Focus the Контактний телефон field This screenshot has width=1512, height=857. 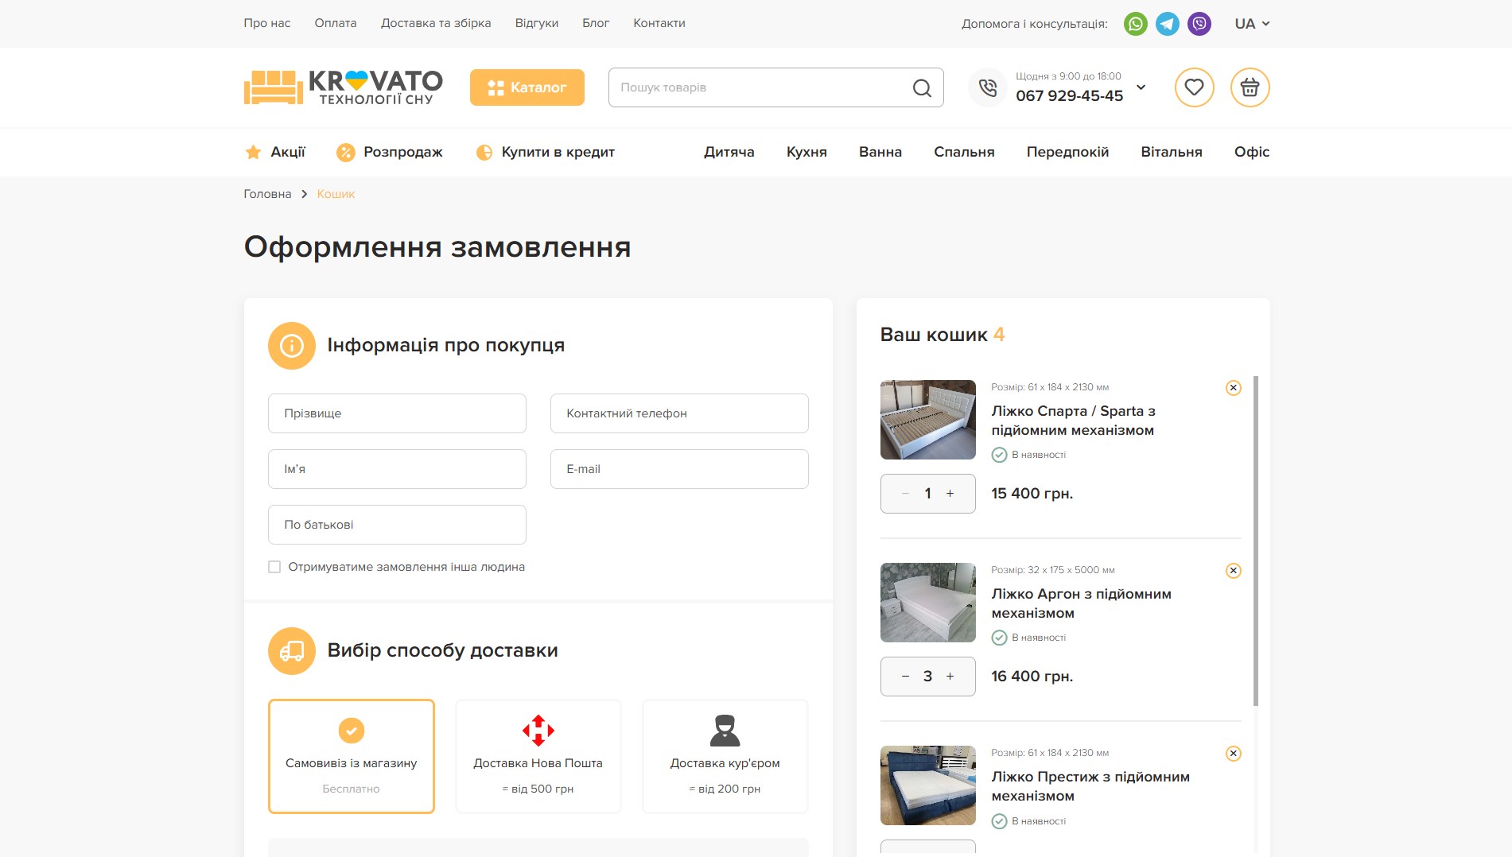point(679,413)
